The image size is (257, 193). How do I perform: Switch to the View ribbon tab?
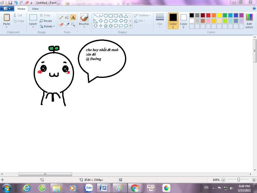click(35, 9)
